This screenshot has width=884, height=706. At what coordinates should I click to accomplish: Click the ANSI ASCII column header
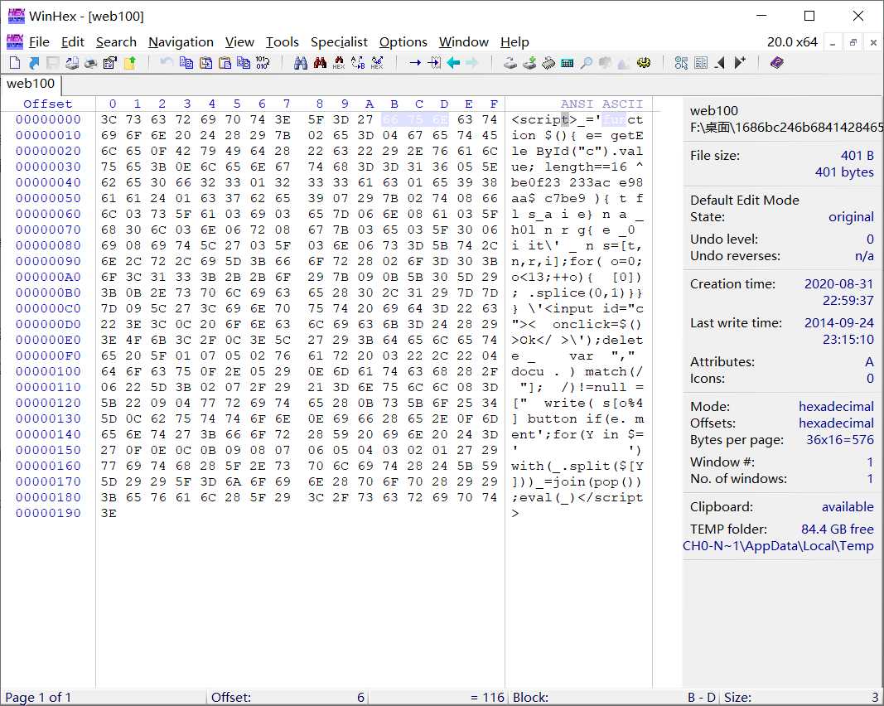coord(601,104)
